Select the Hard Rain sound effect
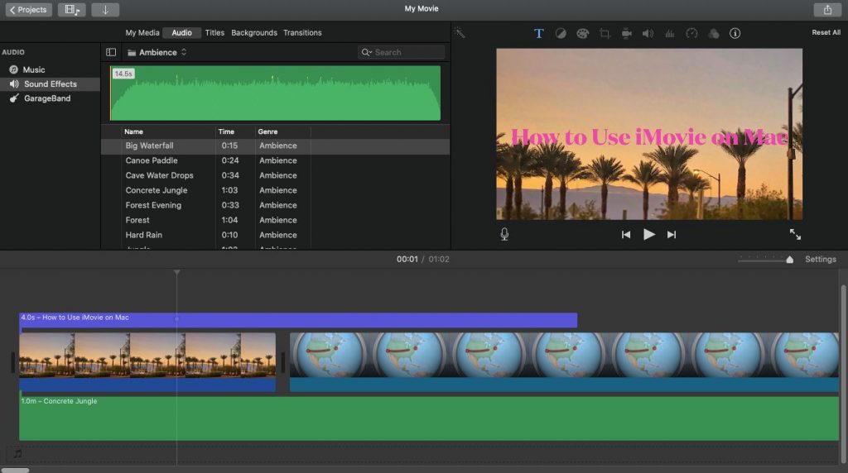848x473 pixels. tap(275, 235)
